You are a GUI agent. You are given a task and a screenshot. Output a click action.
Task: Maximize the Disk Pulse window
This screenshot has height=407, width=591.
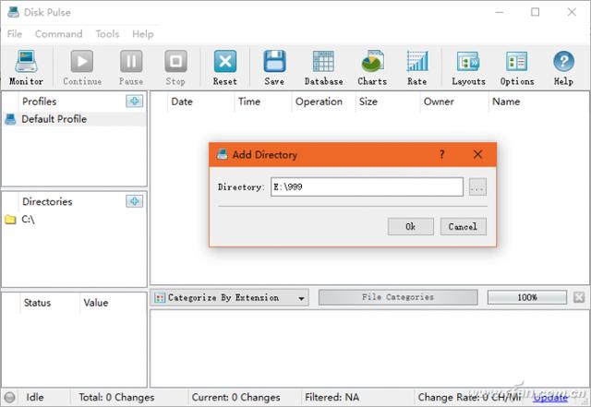coord(535,12)
